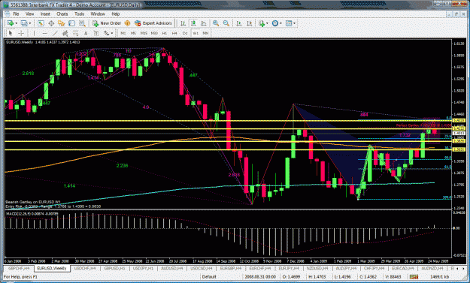Screen dimensions: 470x283
Task: Expand the Periods dropdown arrow
Action: (x=280, y=23)
